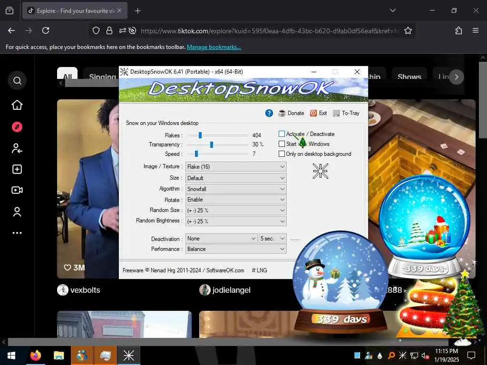The height and width of the screenshot is (365, 487).
Task: Open File Explorer from the taskbar
Action: pyautogui.click(x=58, y=355)
